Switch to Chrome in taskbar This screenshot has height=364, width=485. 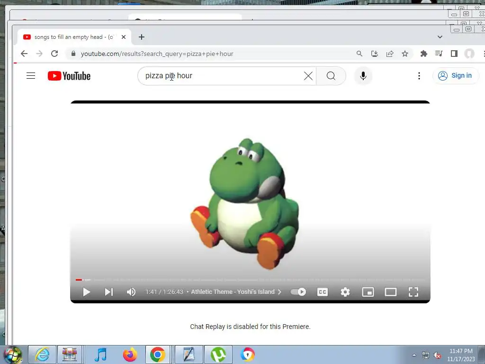(x=158, y=355)
